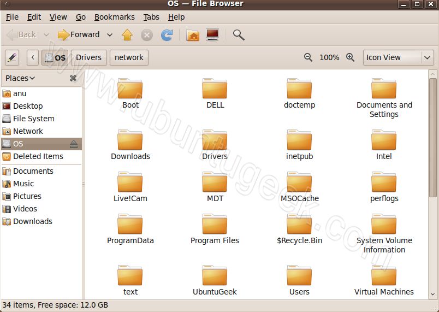The height and width of the screenshot is (312, 439).
Task: Open Videos bookmark in sidebar
Action: click(41, 209)
